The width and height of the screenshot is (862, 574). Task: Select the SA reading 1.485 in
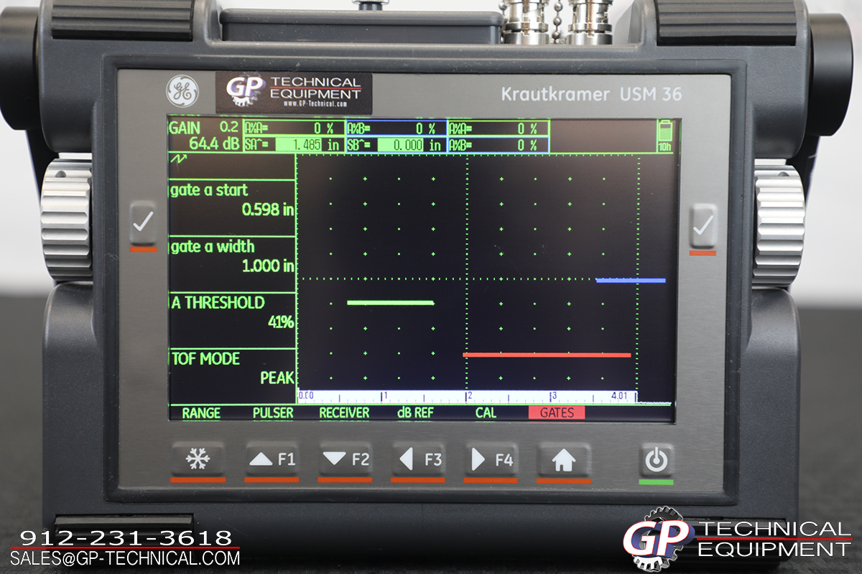[x=295, y=145]
